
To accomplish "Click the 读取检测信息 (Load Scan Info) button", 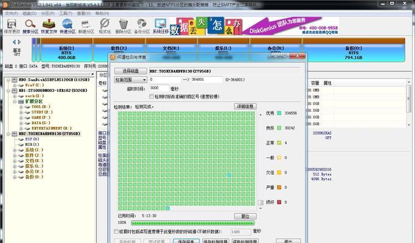I will coord(245,241).
